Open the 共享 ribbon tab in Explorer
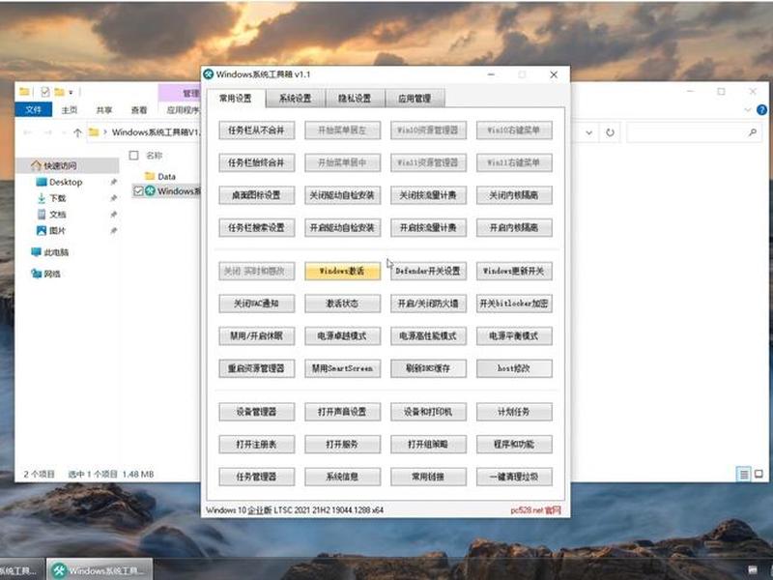Viewport: 773px width, 580px height. coord(104,110)
